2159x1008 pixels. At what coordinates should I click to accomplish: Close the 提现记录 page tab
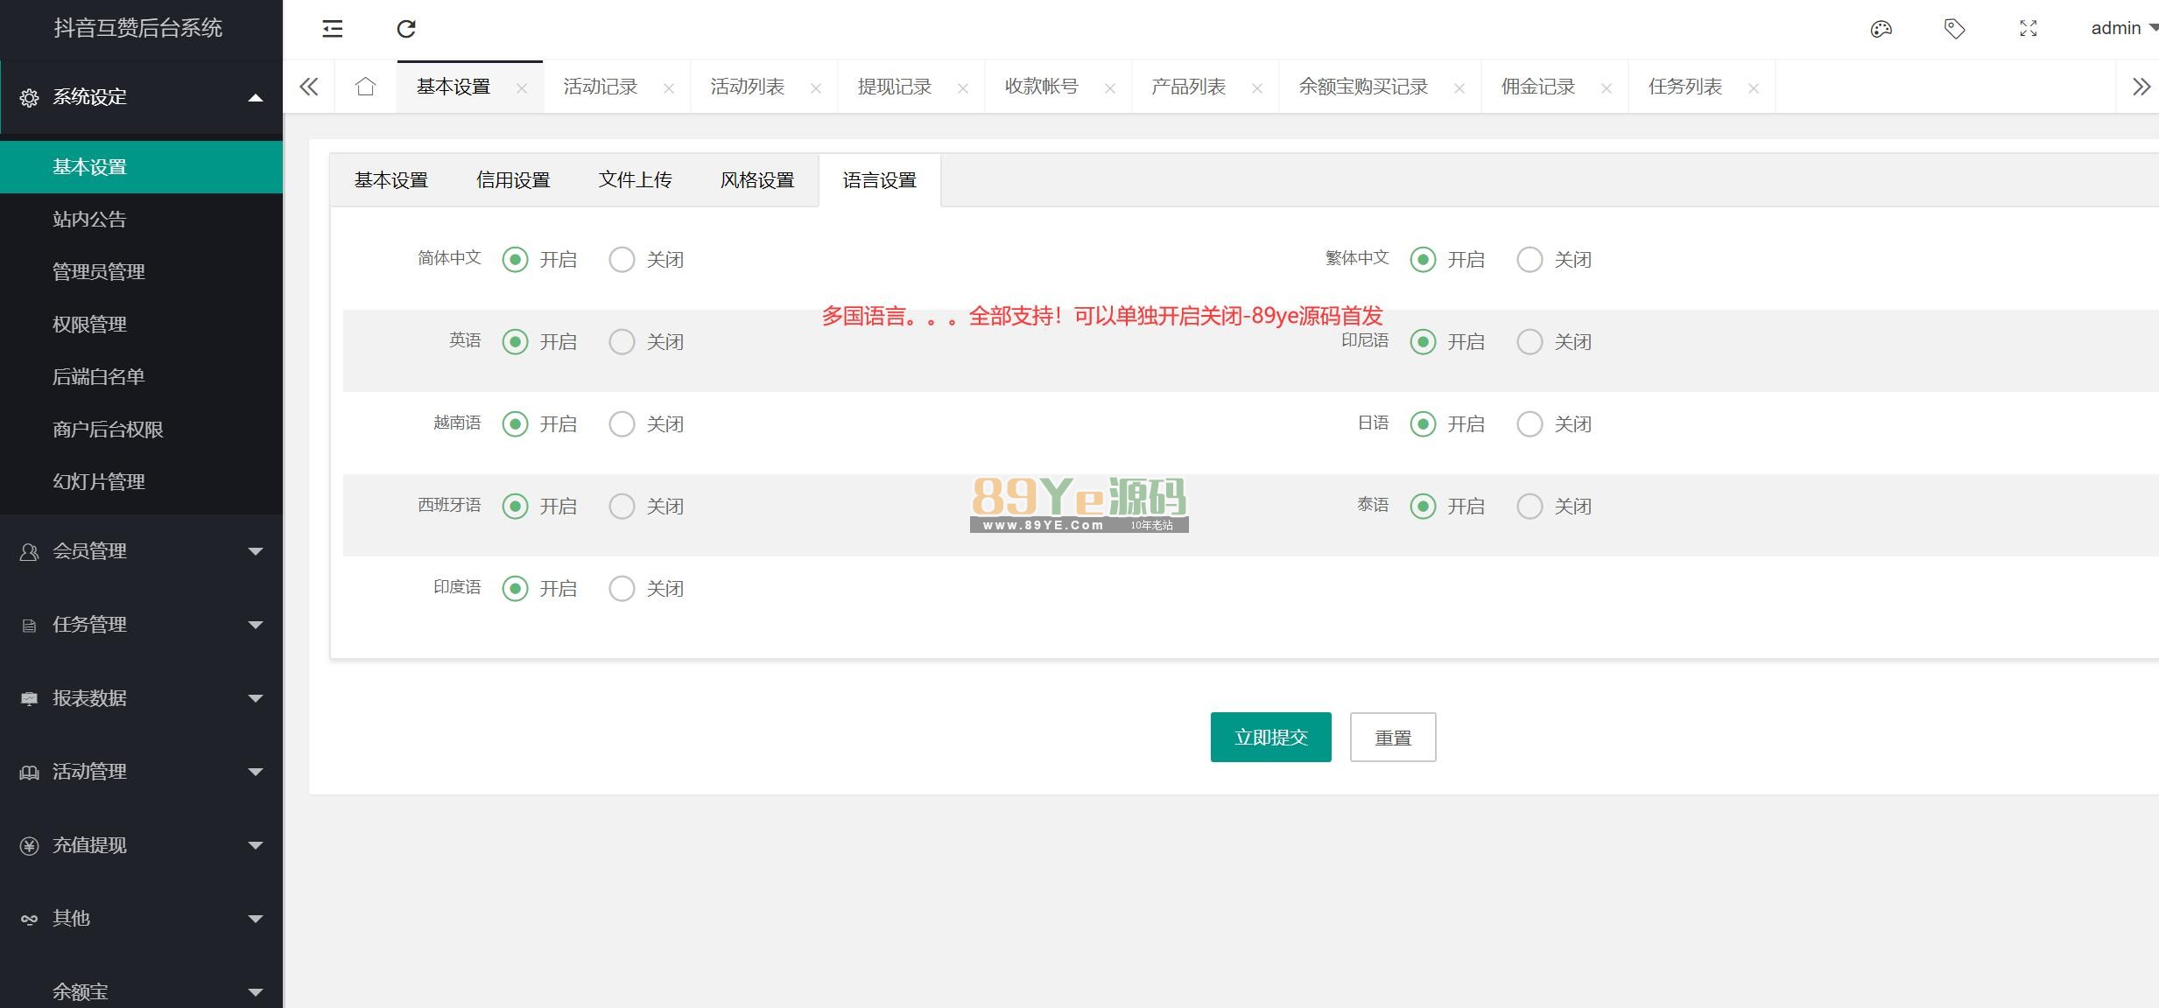[x=963, y=88]
